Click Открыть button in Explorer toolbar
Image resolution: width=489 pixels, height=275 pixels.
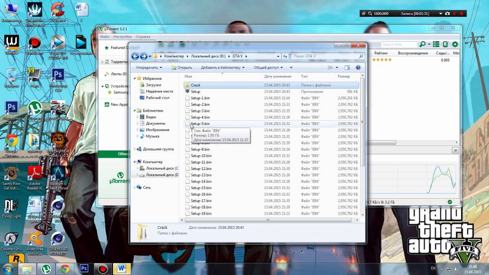coord(181,68)
